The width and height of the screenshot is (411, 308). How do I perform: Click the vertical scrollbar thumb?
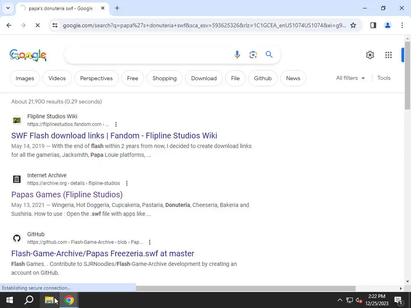[407, 75]
